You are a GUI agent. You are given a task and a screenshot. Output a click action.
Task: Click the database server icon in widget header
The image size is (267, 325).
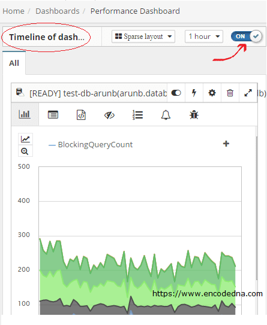20,92
